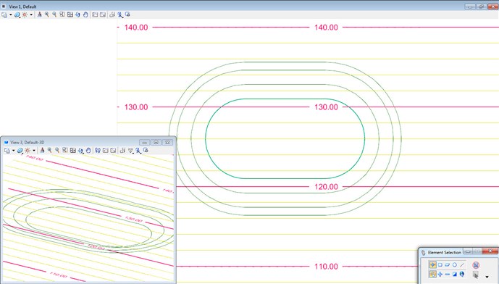Select Rotate View tool in View 1 toolbar

(x=77, y=14)
